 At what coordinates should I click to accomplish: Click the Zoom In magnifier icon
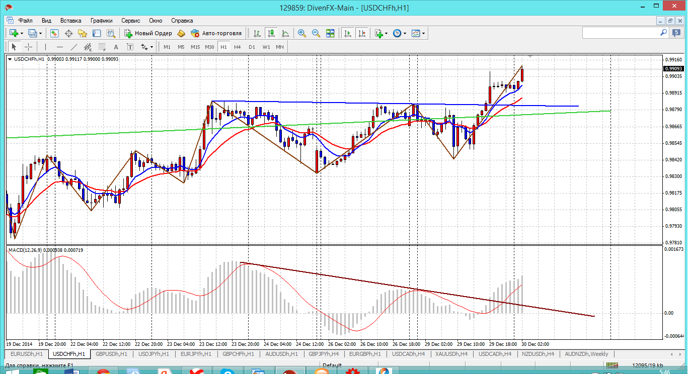click(302, 33)
